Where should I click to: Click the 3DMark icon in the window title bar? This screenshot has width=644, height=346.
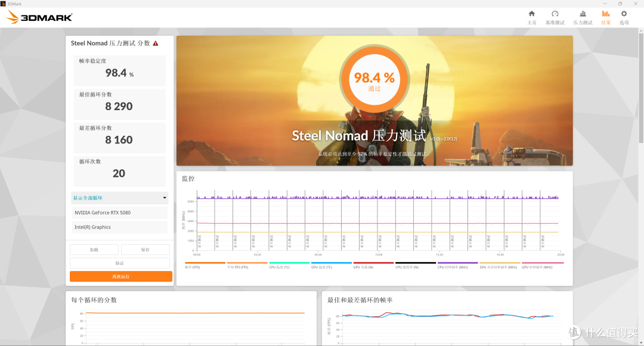(4, 4)
